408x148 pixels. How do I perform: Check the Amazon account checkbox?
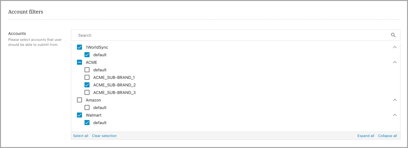click(x=79, y=100)
